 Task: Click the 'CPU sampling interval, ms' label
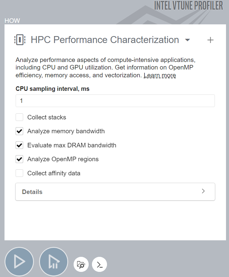[x=53, y=89]
